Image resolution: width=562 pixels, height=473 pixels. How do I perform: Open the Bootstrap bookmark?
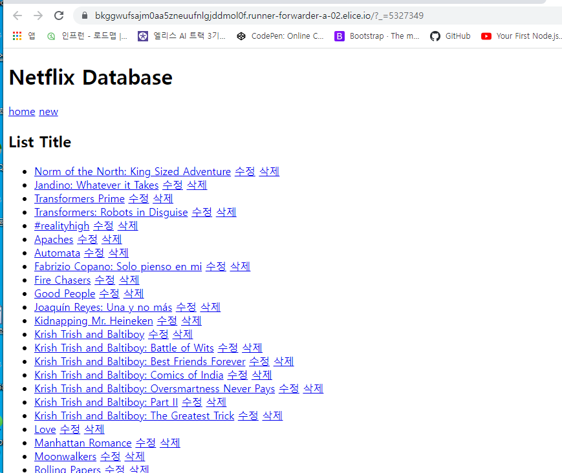376,36
